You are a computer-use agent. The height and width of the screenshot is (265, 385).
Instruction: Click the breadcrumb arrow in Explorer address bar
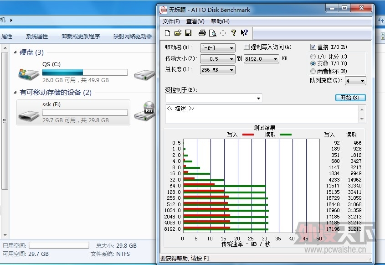click(x=11, y=20)
